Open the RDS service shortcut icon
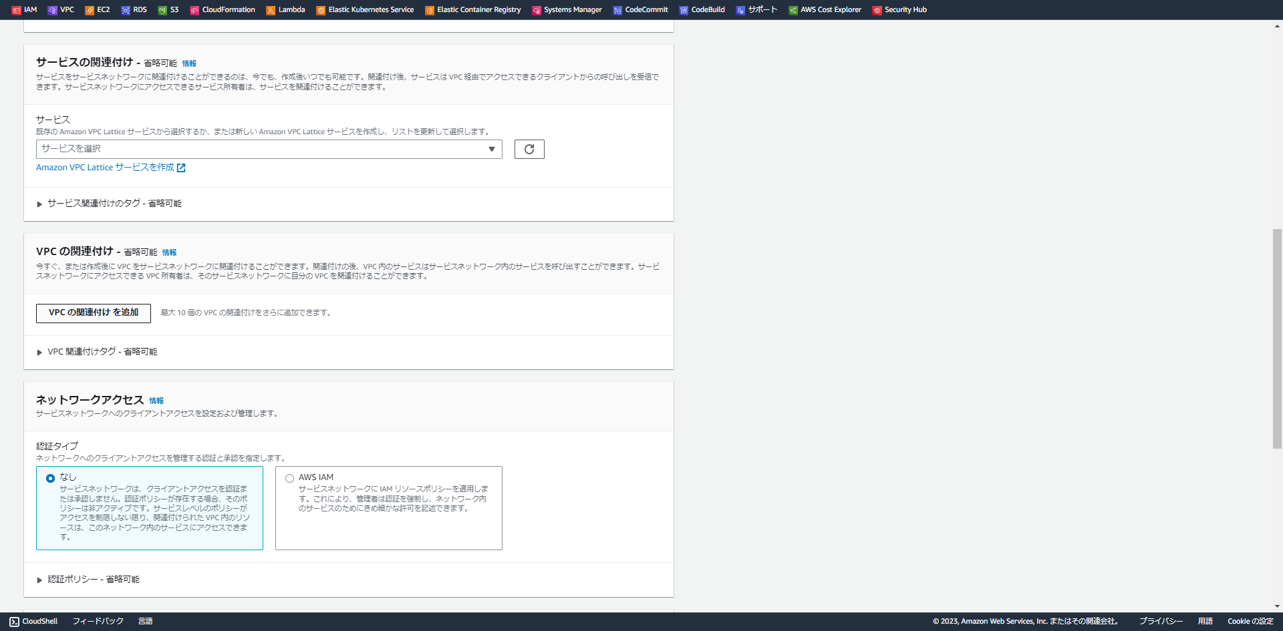This screenshot has width=1283, height=631. click(126, 10)
